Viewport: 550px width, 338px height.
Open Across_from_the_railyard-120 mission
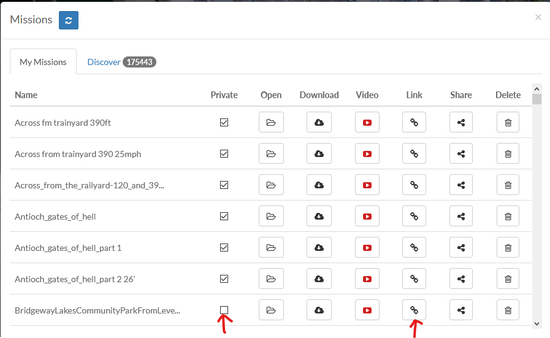point(271,185)
